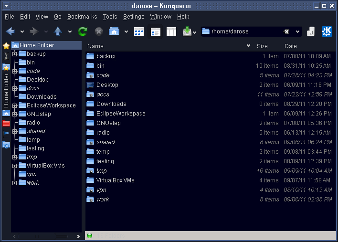
Task: Select Desktop in sidebar tree
Action: [x=38, y=80]
